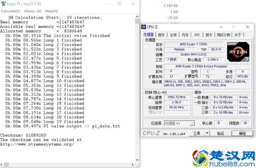Click the 99.80 MHz bus speed value
256x168 pixels.
(x=176, y=107)
